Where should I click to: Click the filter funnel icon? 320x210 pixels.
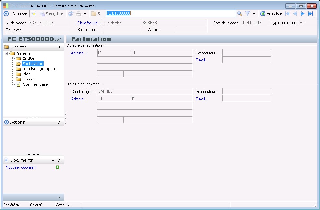coord(248,14)
